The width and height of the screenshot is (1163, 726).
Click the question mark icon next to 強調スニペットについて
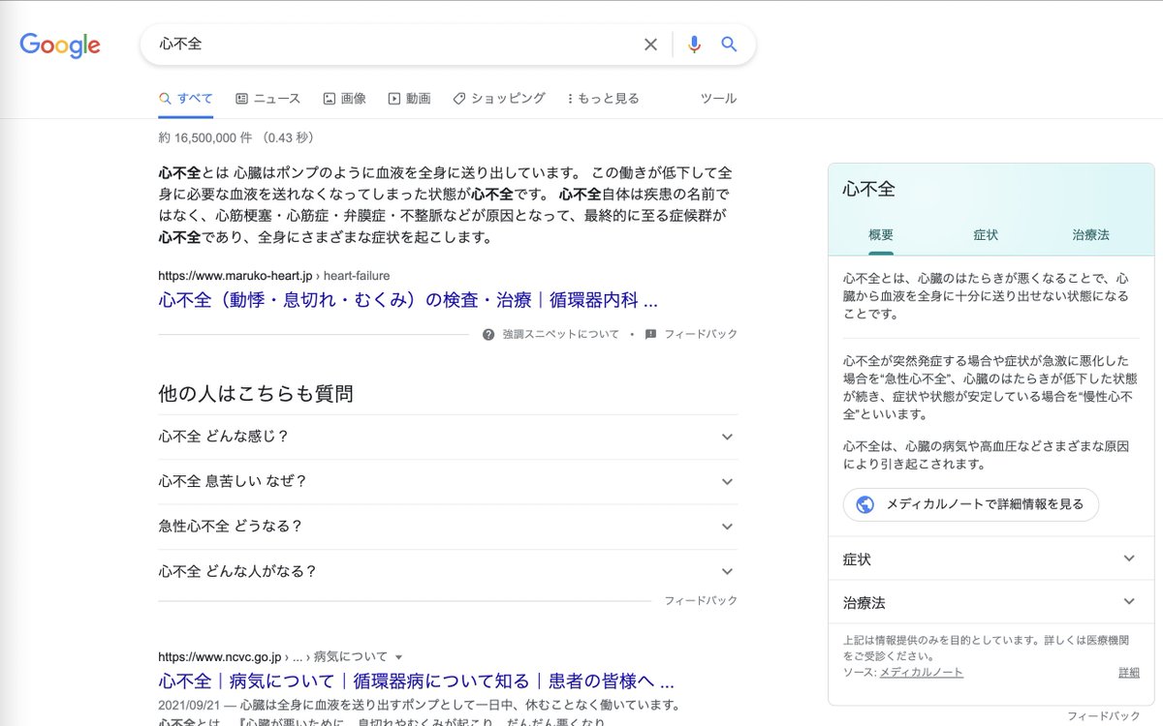(487, 333)
